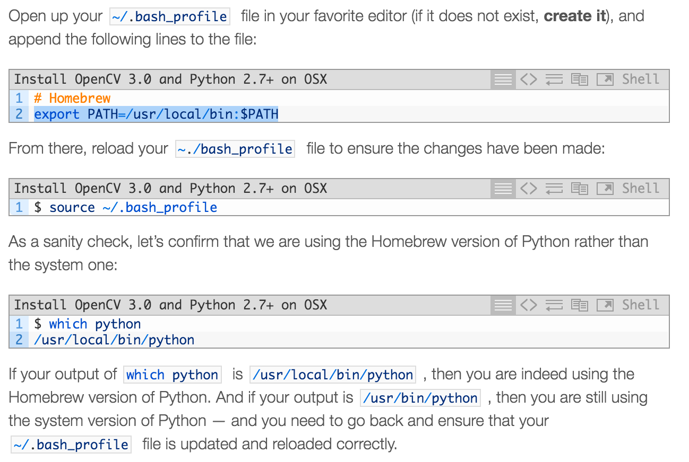
Task: Click inline code '~/.bash_profile' after 'Open up your'
Action: (169, 17)
